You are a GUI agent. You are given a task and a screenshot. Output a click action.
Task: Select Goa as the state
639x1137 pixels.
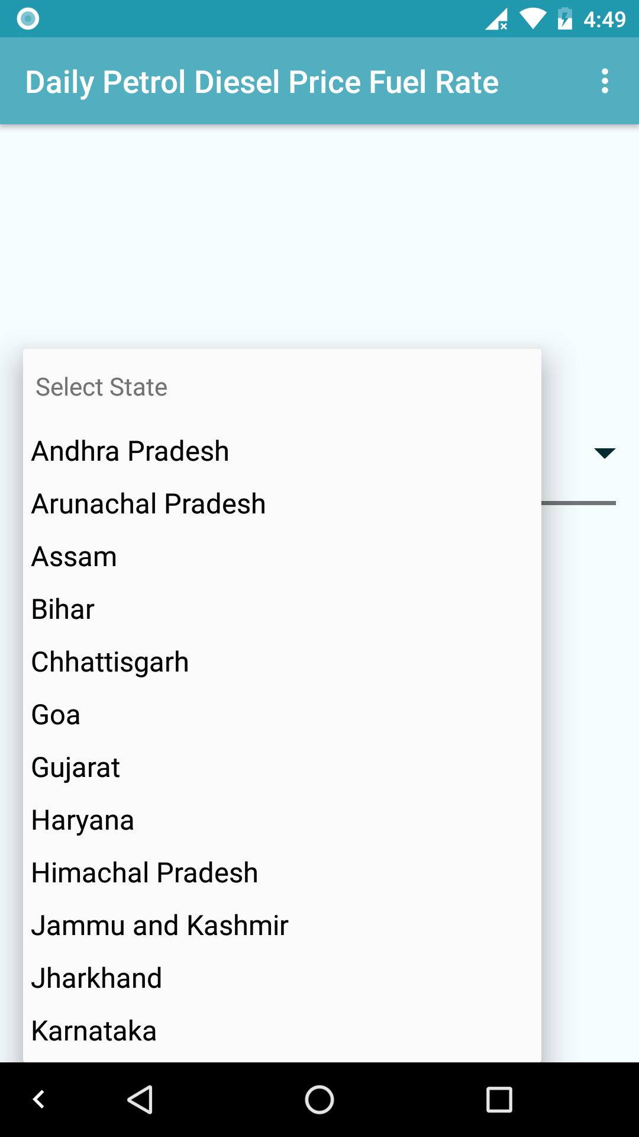(x=56, y=715)
